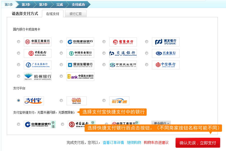This screenshot has height=151, width=226.
Task: Choose the 招商银行 logo
Action: coord(123,42)
